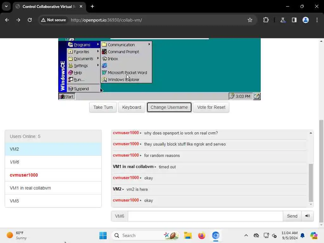Bookmark this page with star icon
324x243 pixels.
pos(250,20)
